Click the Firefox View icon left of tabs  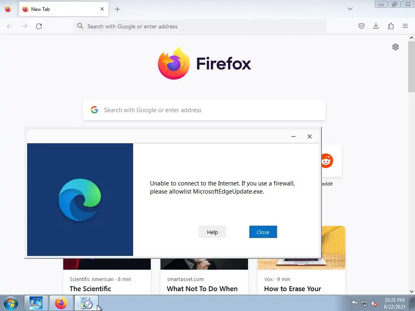(8, 9)
